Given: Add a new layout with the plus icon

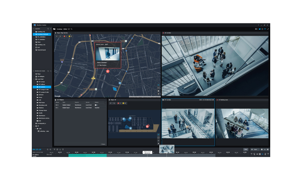Looking at the screenshot, I should pyautogui.click(x=51, y=29).
